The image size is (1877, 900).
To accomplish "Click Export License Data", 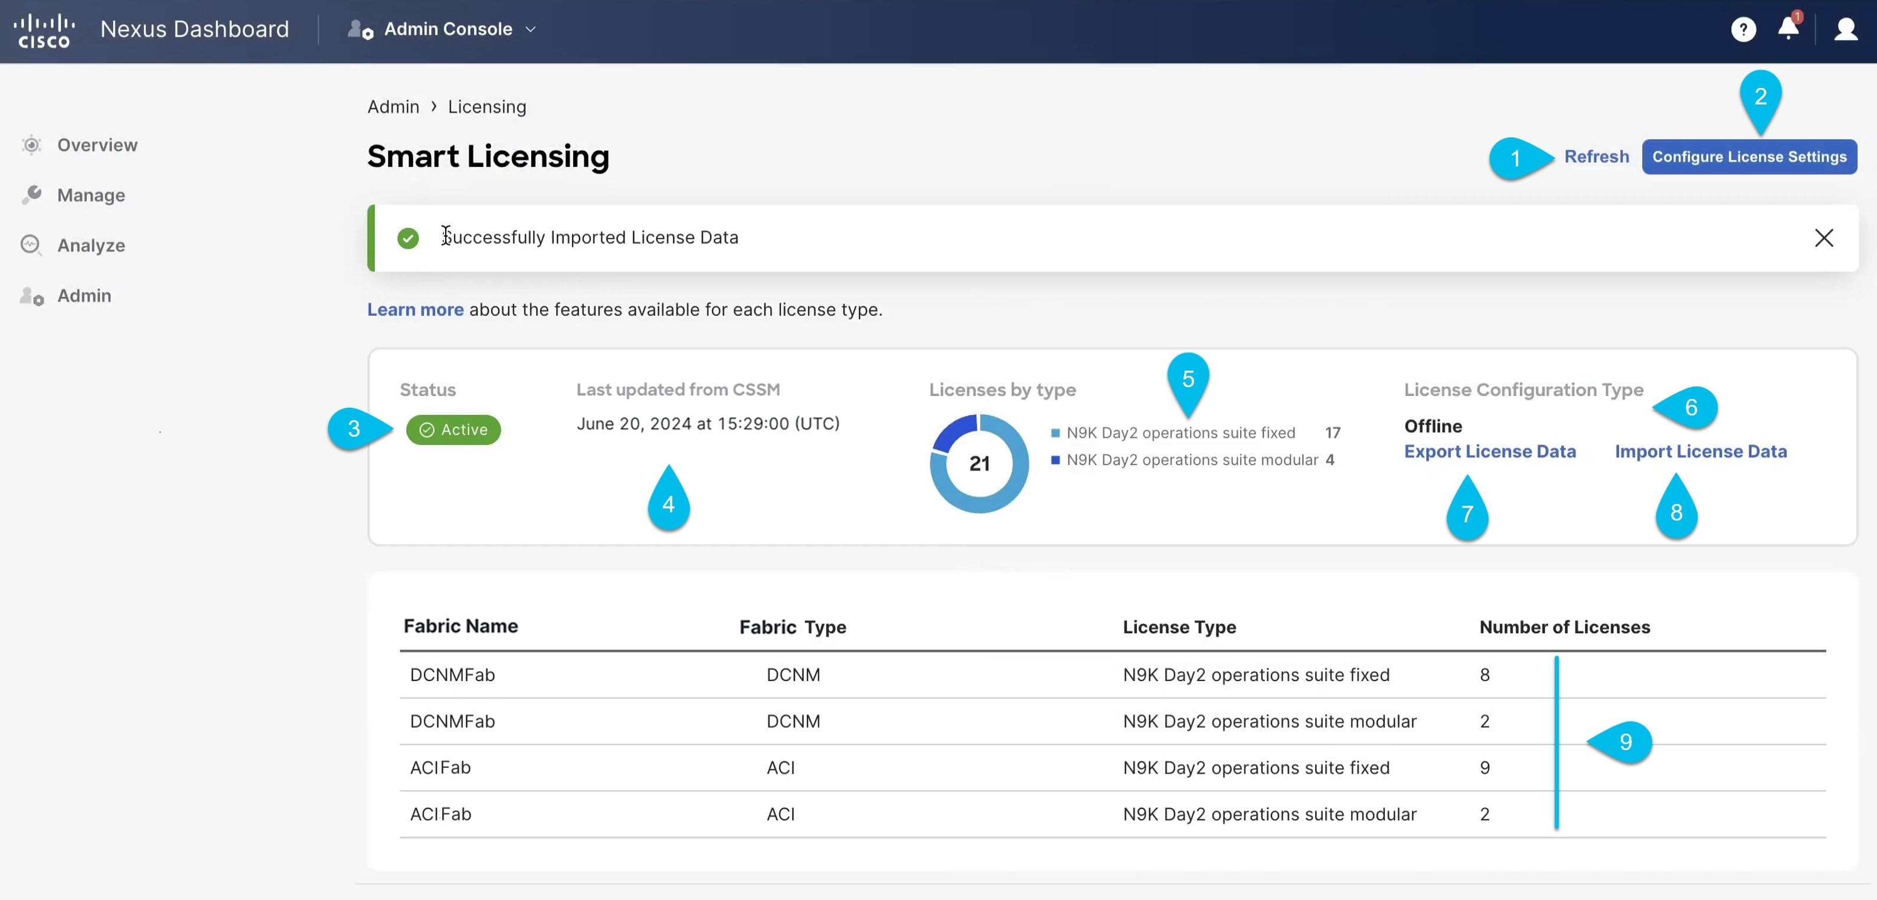I will pos(1489,451).
